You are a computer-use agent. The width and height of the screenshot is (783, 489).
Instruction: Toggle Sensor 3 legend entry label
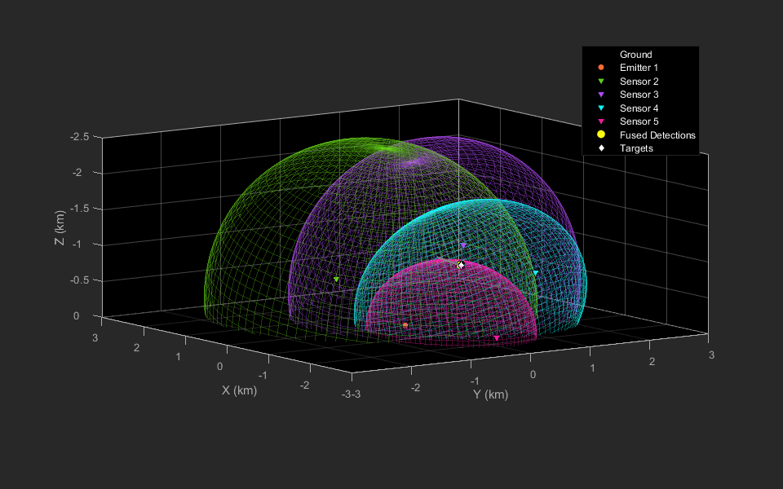[639, 95]
